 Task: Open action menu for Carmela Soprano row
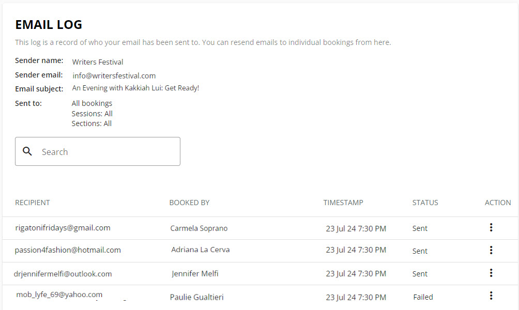click(491, 227)
